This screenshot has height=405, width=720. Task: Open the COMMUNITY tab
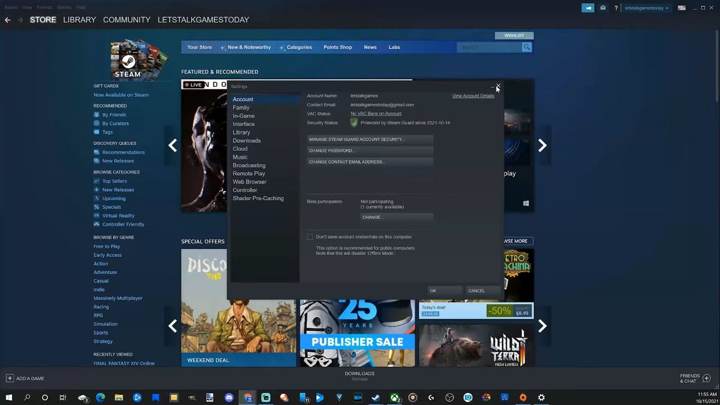point(126,20)
